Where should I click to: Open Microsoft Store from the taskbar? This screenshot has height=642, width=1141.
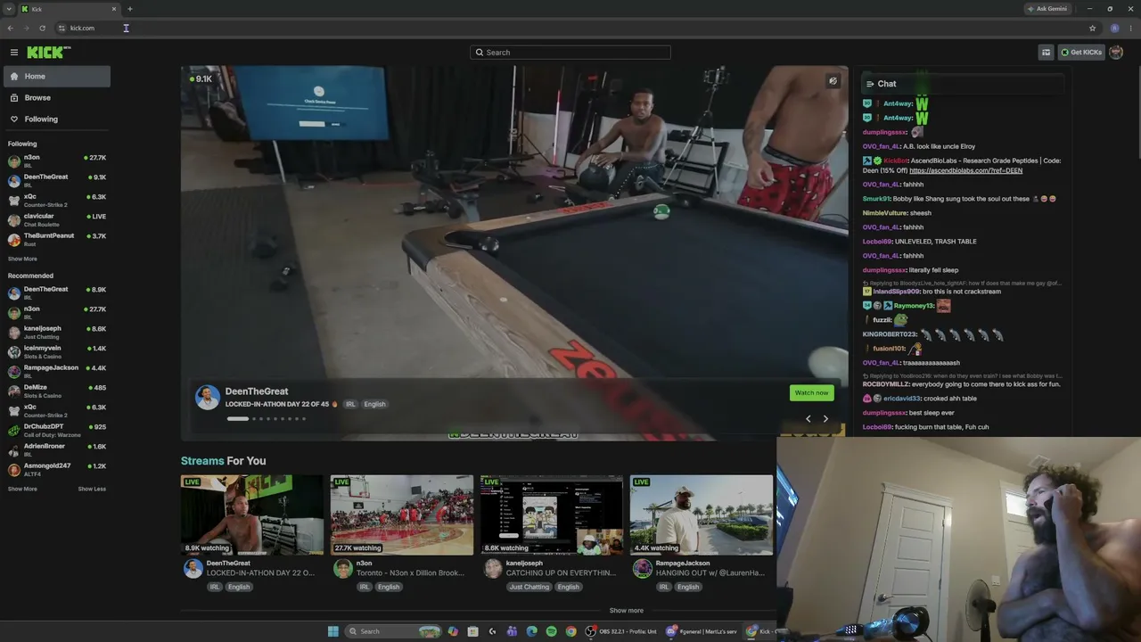472,631
